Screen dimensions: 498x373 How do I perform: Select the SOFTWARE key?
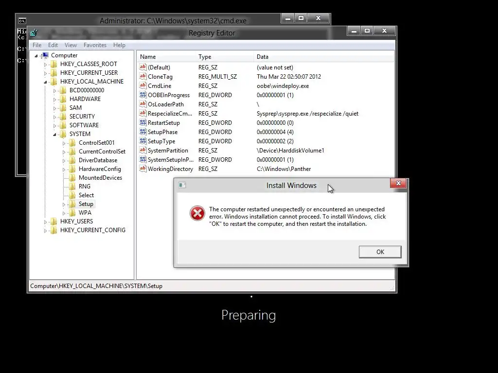coord(84,125)
